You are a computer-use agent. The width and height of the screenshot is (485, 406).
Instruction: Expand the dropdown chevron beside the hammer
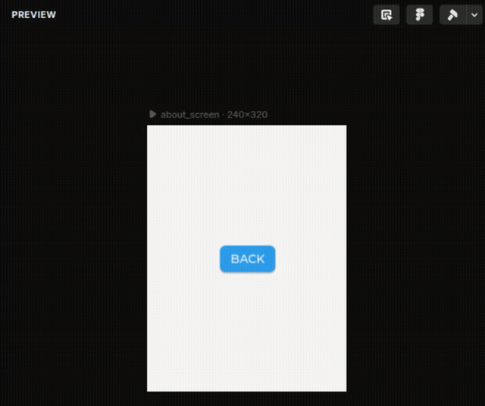click(472, 14)
